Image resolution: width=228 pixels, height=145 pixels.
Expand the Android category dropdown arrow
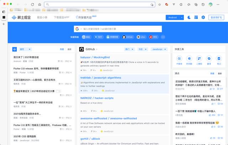(x=182, y=17)
